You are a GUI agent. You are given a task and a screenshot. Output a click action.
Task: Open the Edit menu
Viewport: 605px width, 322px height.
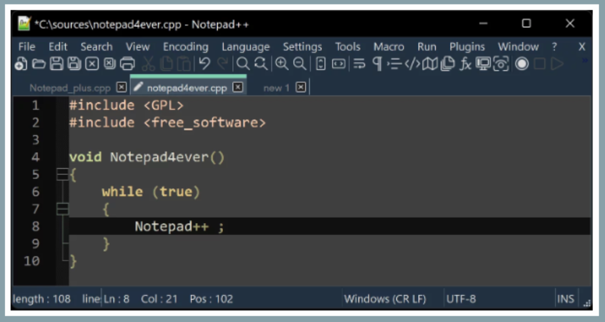click(58, 47)
